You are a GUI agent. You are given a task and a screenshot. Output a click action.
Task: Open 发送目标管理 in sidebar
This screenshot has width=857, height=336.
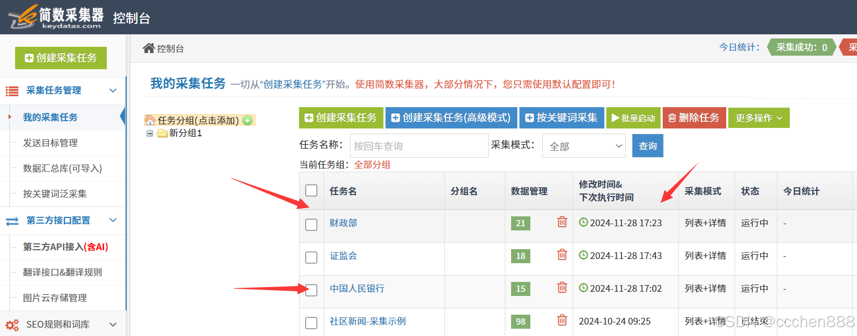tap(50, 143)
